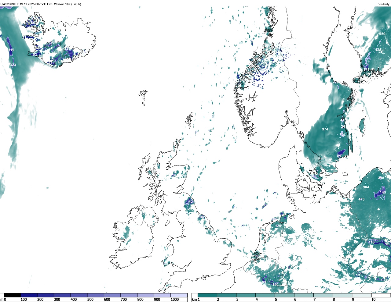
Task: Click the 7 label on the kilometre legend
Action: [x=314, y=300]
